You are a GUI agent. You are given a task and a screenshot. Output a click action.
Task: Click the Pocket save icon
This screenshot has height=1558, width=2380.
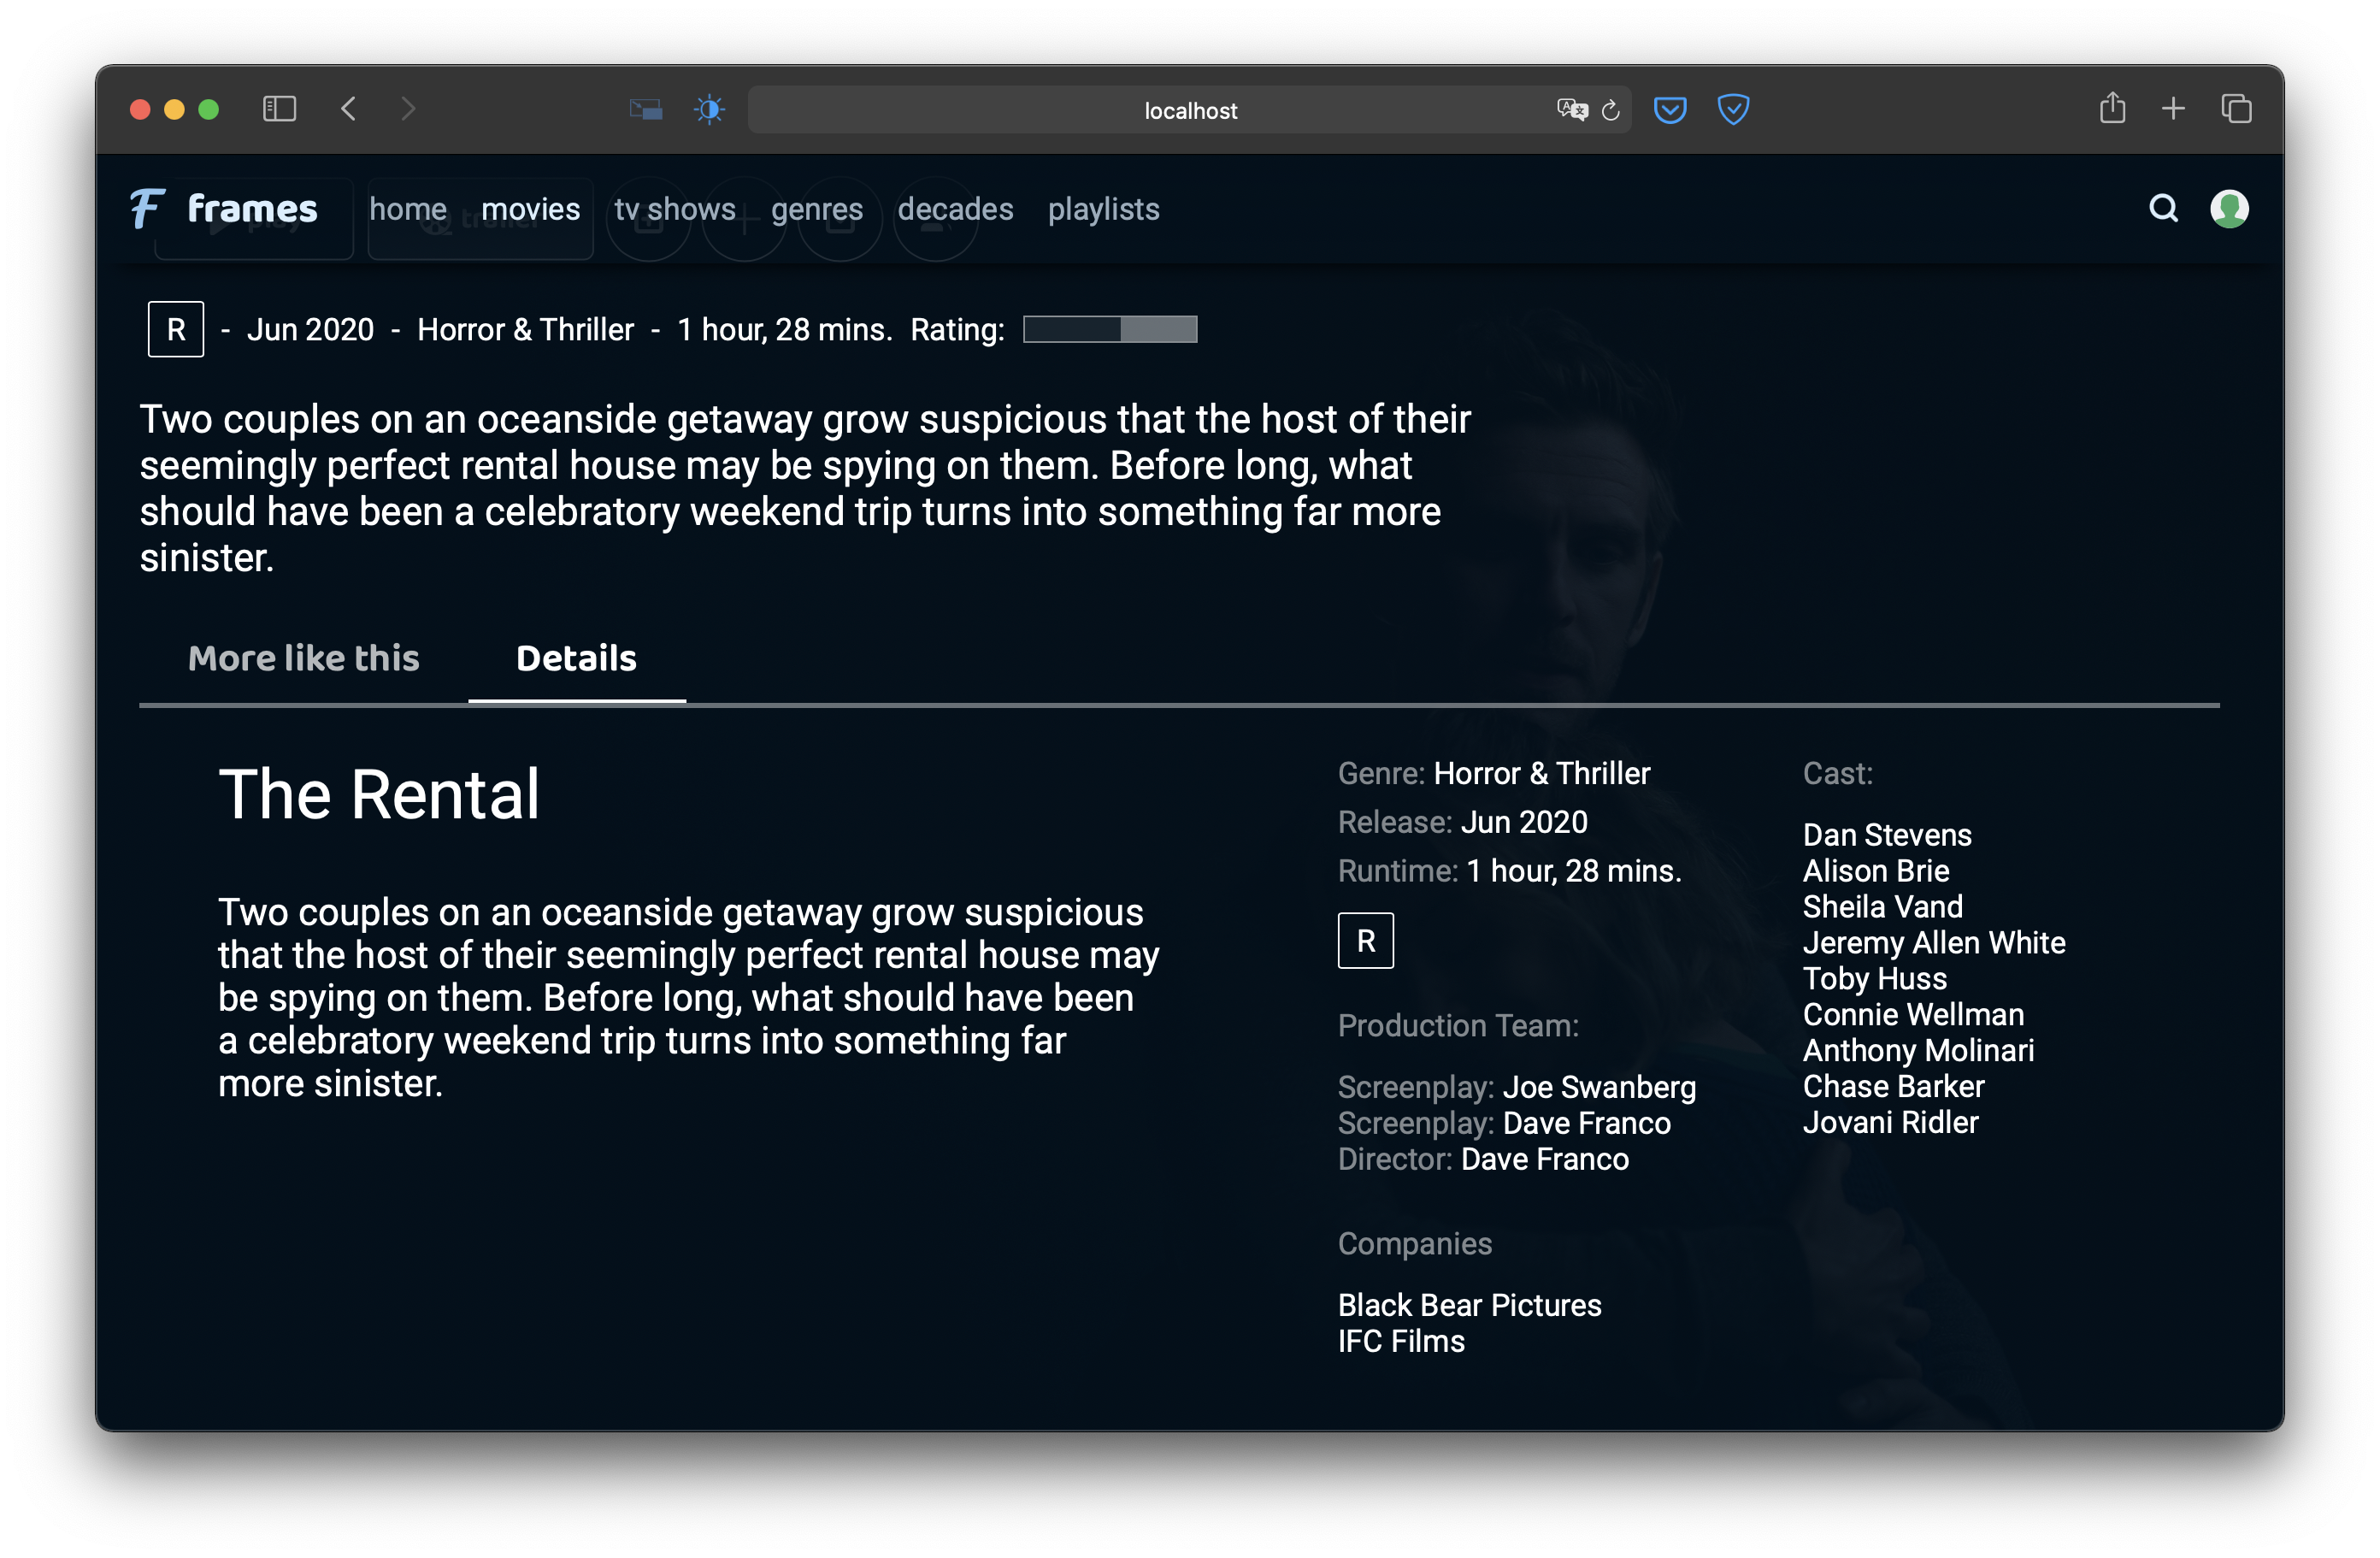tap(1669, 109)
